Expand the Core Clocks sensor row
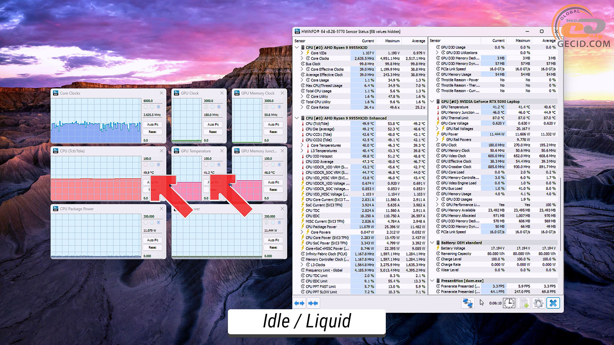 pyautogui.click(x=302, y=58)
